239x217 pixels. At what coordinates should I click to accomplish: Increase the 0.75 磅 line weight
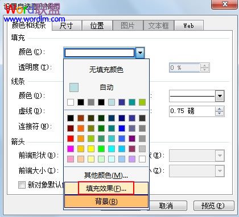(x=220, y=109)
